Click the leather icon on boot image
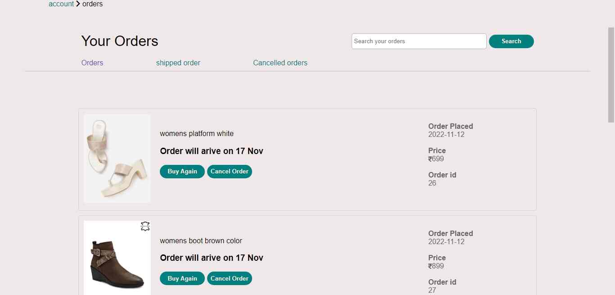The height and width of the screenshot is (295, 615). pyautogui.click(x=145, y=226)
